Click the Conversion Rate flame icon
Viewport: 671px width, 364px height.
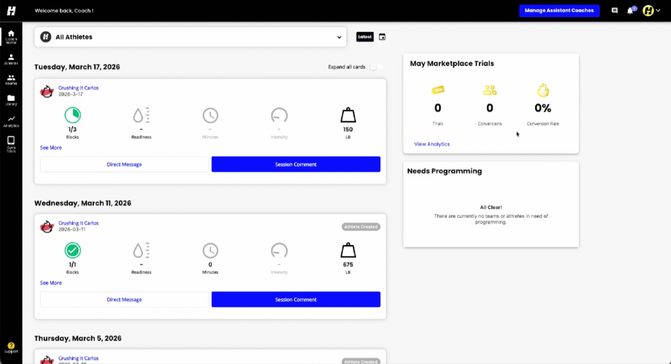[x=543, y=90]
